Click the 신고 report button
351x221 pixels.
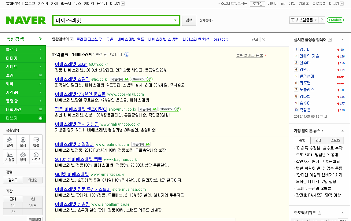click(255, 39)
